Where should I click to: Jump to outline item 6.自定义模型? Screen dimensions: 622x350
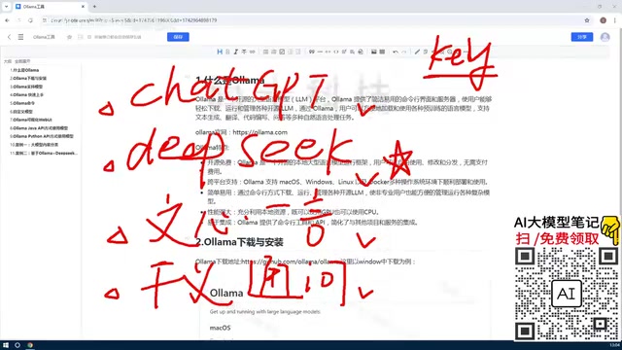click(x=21, y=112)
